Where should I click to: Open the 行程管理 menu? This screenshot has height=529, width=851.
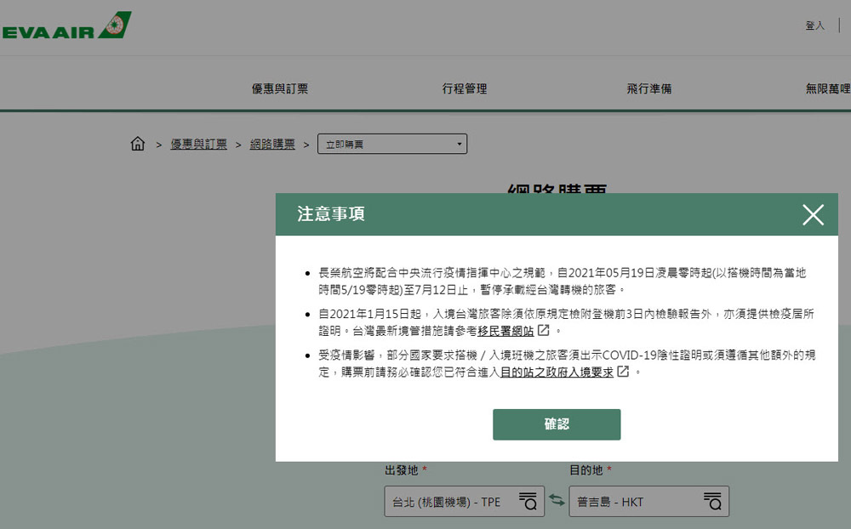[x=464, y=88]
